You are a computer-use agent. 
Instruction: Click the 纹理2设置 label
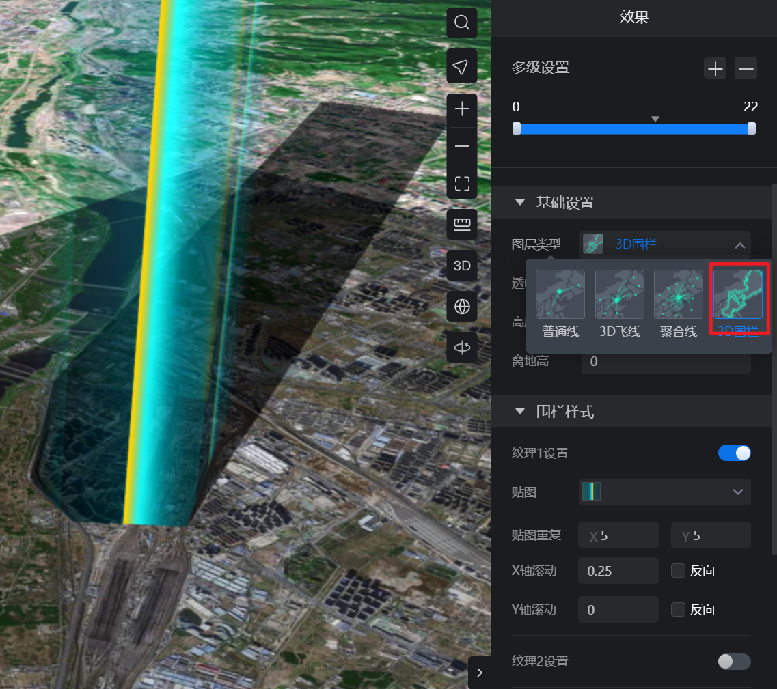point(540,661)
